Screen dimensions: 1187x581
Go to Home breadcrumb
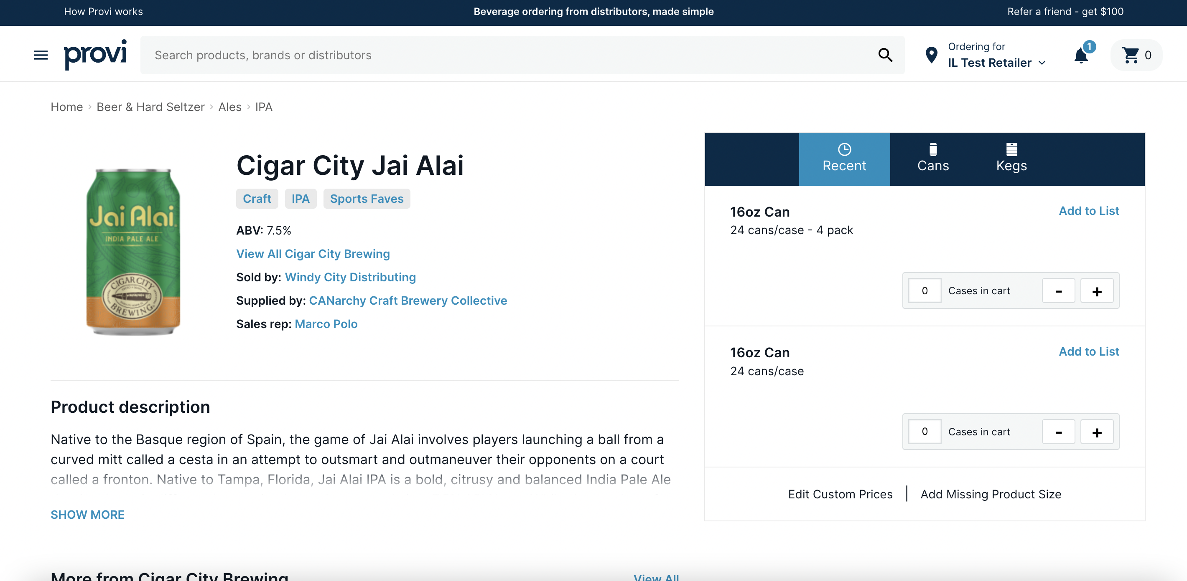[x=67, y=107]
